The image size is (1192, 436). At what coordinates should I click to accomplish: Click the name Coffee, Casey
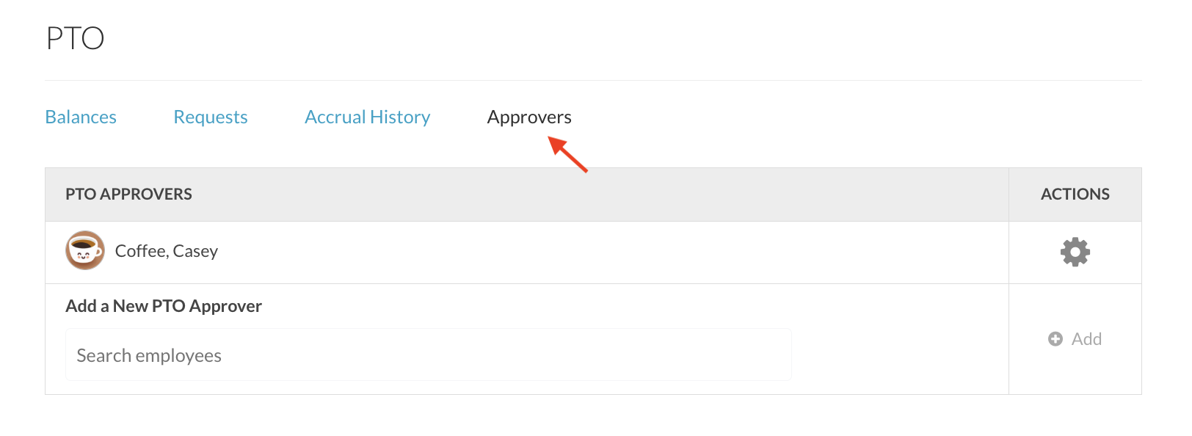pos(167,251)
